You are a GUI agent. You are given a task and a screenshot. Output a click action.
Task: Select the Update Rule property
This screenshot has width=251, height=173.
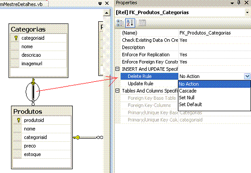149,84
